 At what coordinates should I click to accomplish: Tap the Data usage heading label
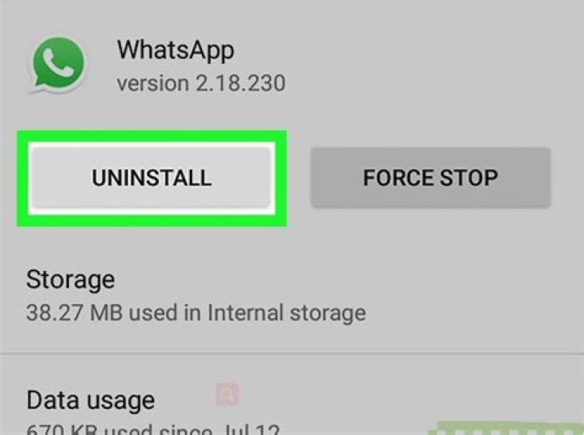coord(91,401)
